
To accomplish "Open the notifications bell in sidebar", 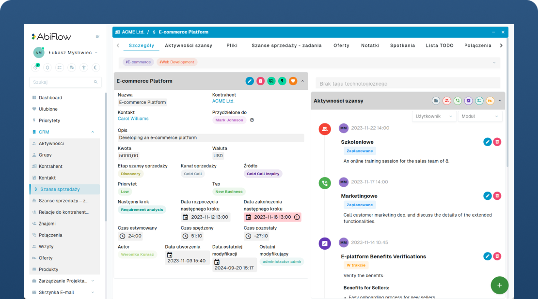I will pos(47,68).
